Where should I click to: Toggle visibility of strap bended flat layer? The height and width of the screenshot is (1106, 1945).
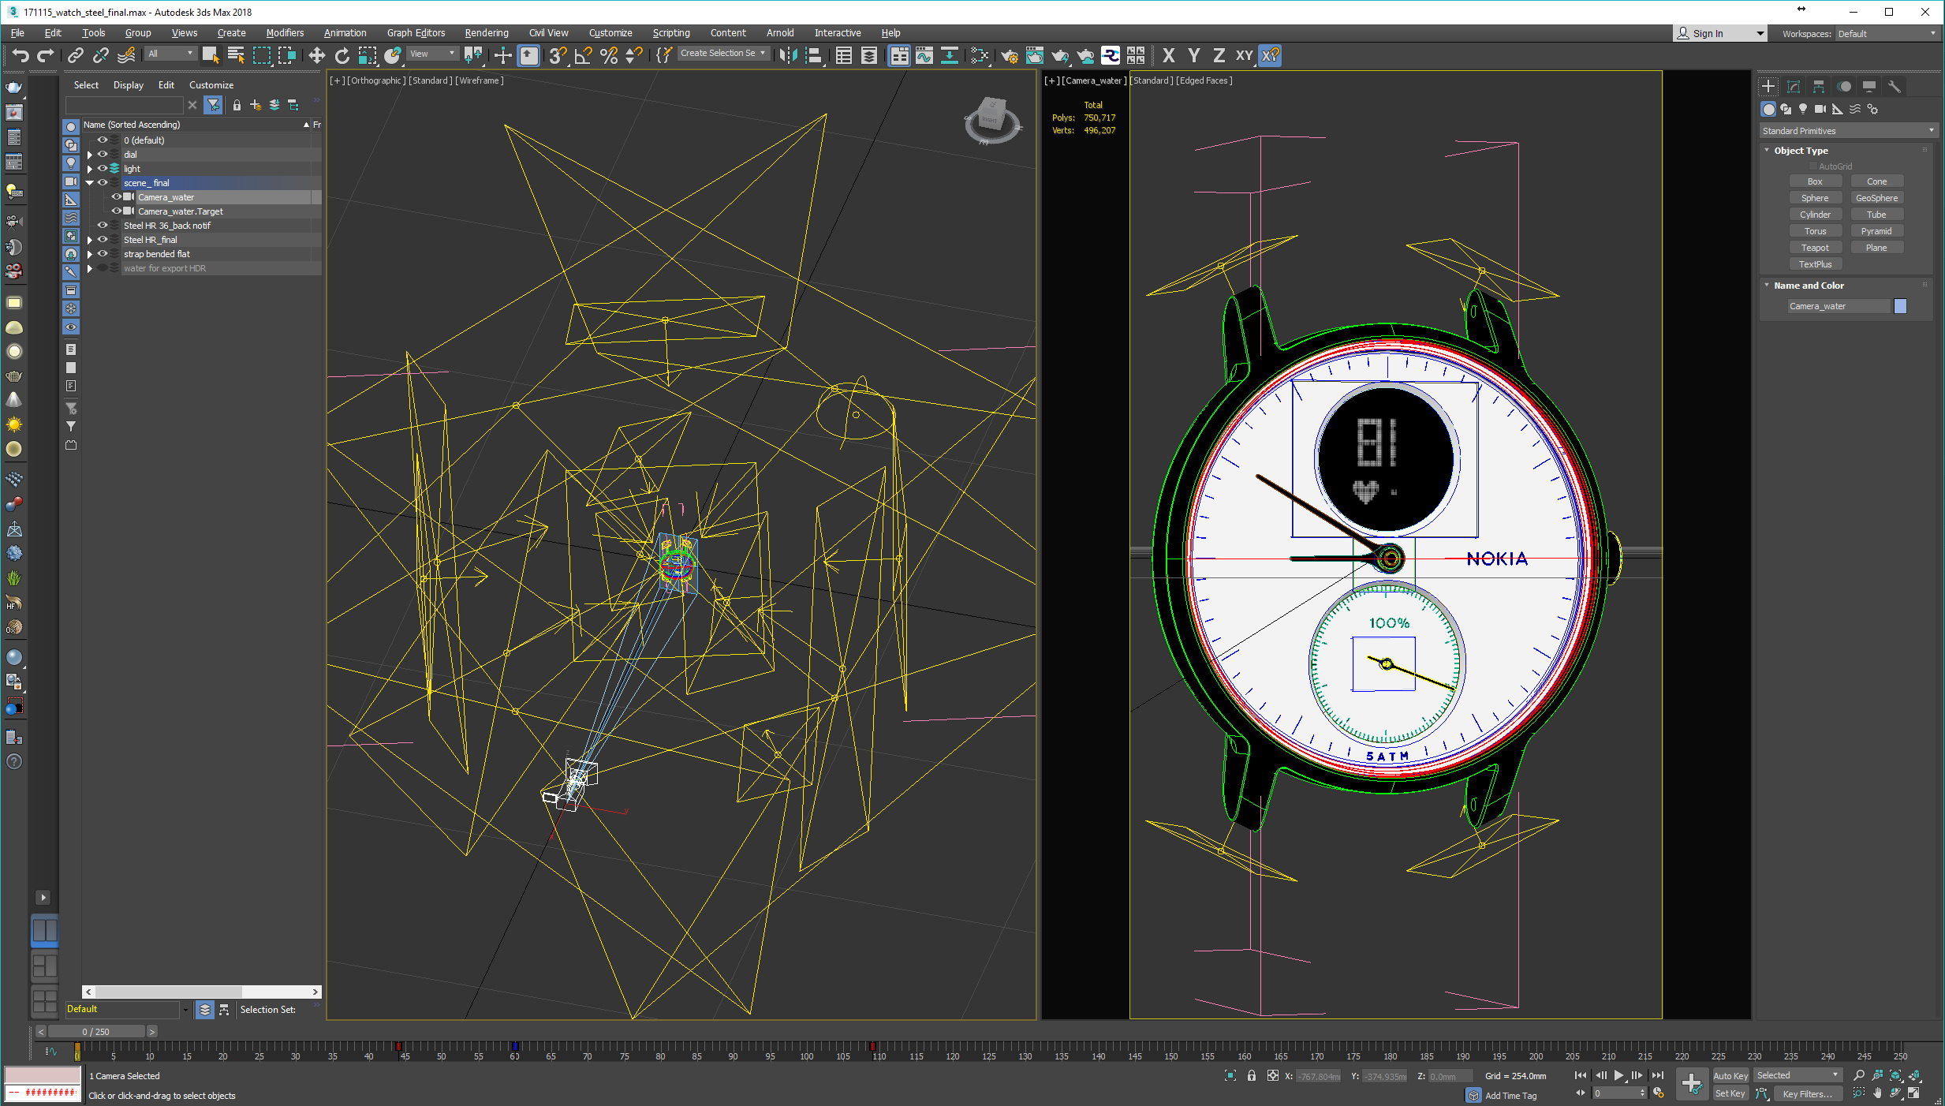point(103,254)
